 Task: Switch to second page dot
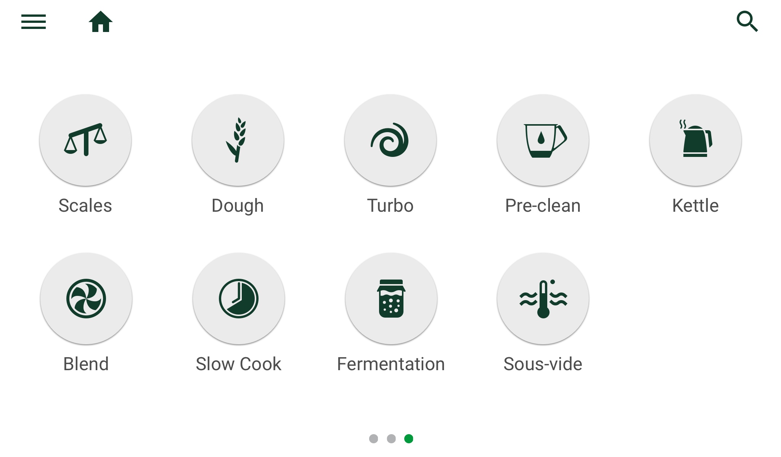tap(390, 438)
